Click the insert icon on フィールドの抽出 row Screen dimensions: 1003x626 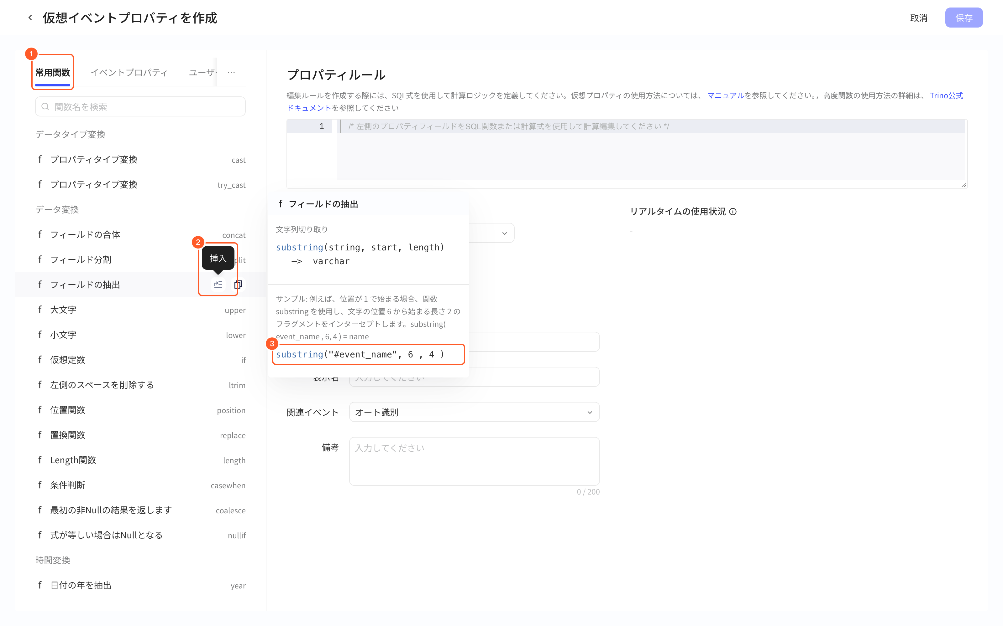pos(218,285)
